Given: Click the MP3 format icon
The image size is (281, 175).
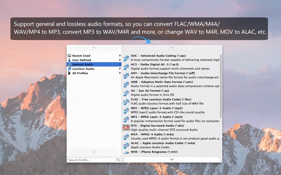Looking at the screenshot, I should coord(126,119).
